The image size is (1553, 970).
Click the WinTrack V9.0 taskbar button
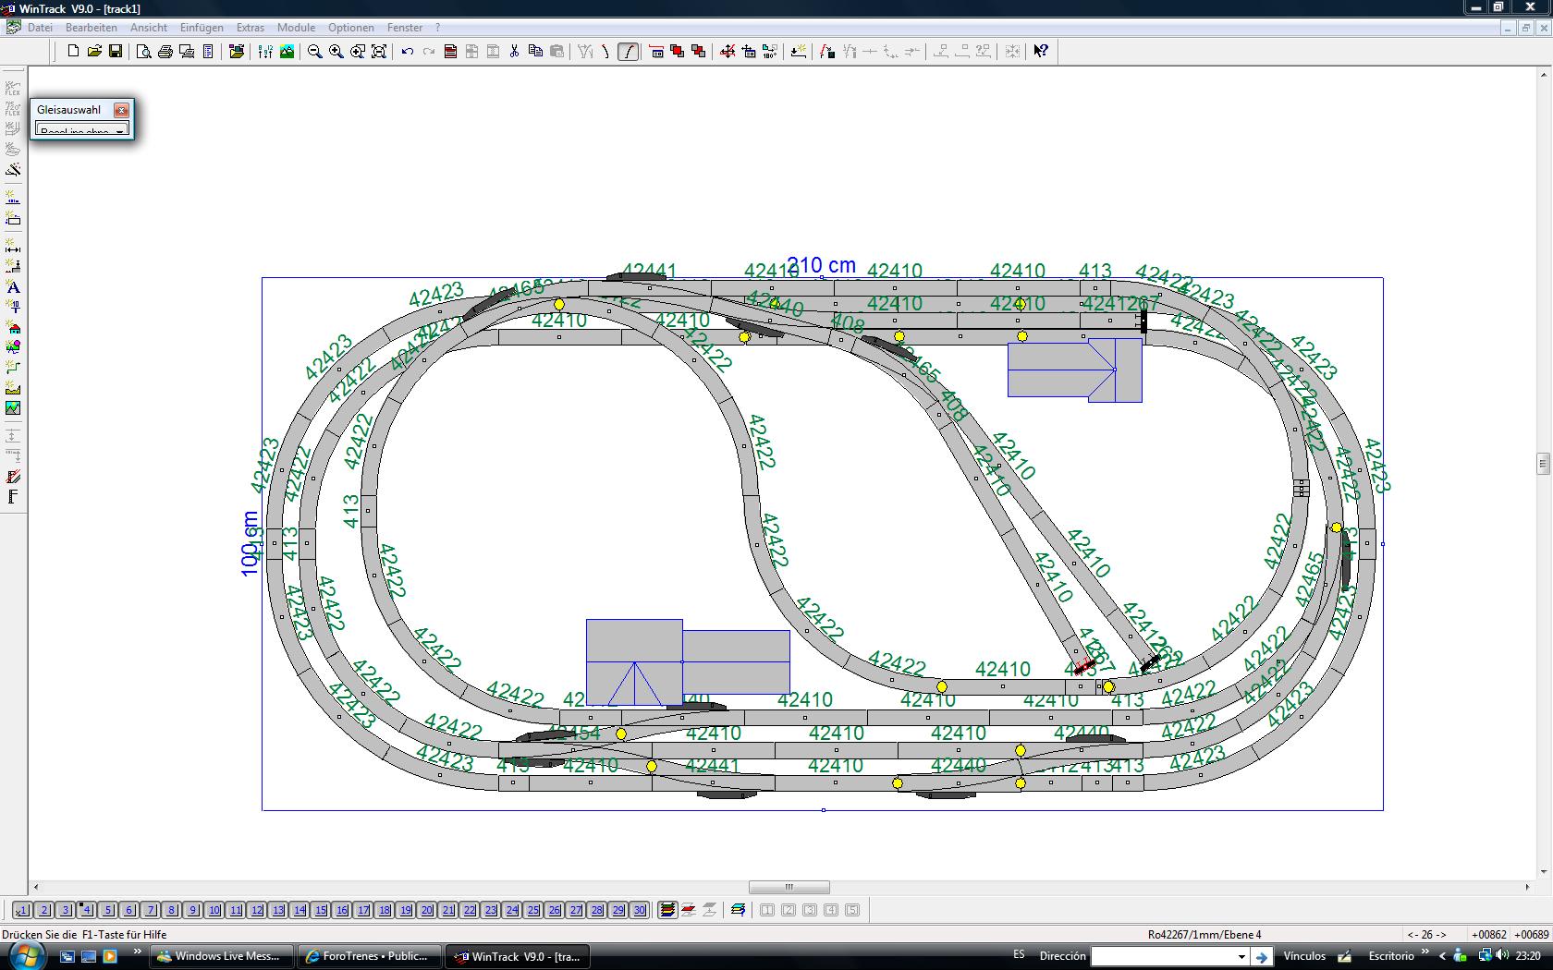point(518,956)
